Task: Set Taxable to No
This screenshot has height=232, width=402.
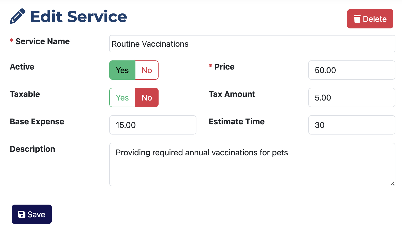Action: pyautogui.click(x=147, y=97)
